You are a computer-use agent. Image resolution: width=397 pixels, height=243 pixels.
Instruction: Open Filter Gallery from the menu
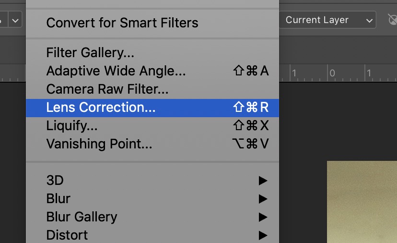click(90, 52)
